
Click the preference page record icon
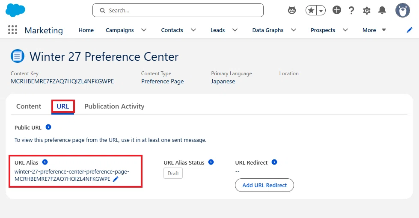coord(18,56)
